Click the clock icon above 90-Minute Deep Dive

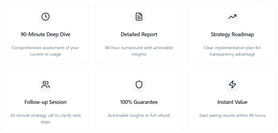pyautogui.click(x=45, y=17)
